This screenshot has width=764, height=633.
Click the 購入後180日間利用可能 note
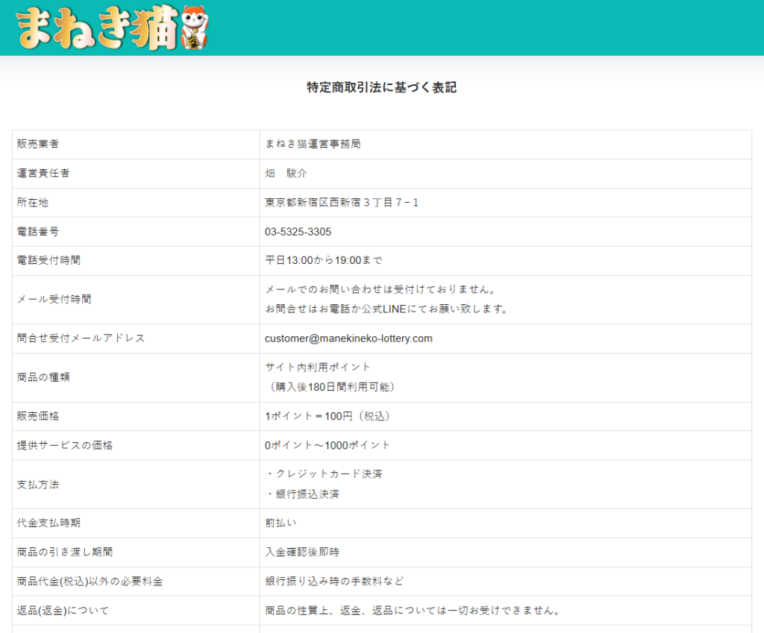point(332,387)
